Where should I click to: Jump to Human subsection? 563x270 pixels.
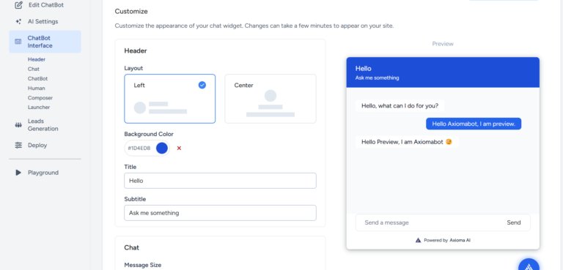click(x=36, y=89)
